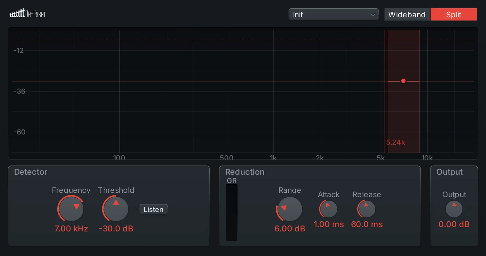Click the Threshold knob

pyautogui.click(x=116, y=209)
